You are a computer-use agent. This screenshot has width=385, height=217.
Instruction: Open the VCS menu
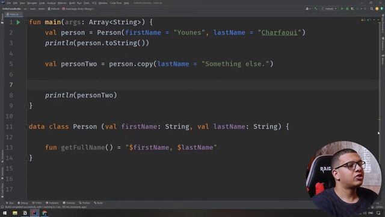(x=94, y=3)
